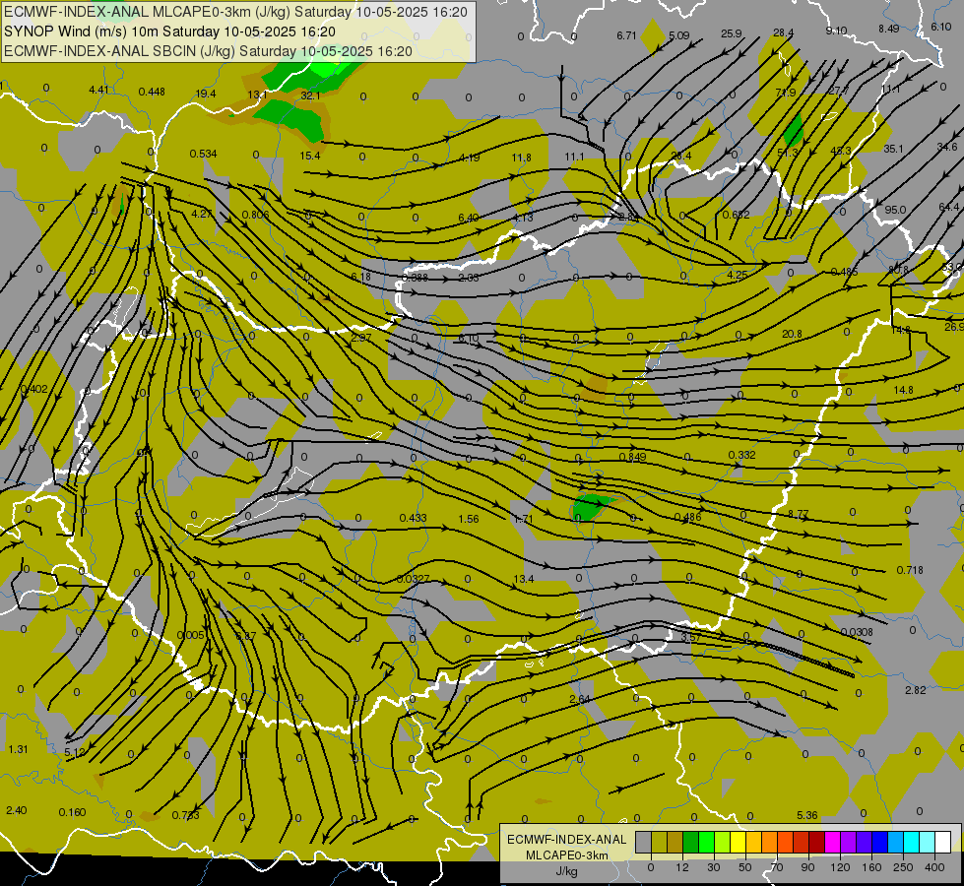
Task: Click the magenta swatch in the color scale
Action: (x=833, y=842)
